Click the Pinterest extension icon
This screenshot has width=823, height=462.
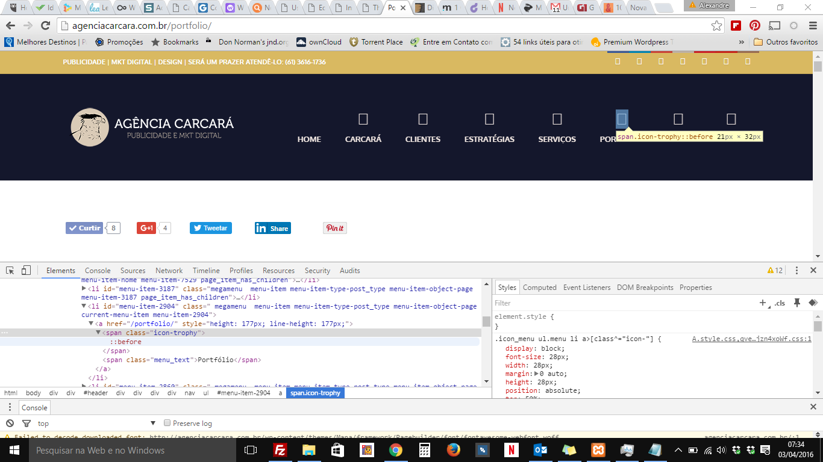tap(755, 26)
